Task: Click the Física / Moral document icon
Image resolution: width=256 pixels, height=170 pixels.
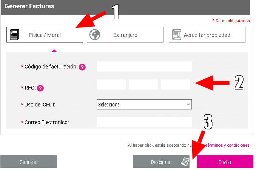Action: click(14, 35)
